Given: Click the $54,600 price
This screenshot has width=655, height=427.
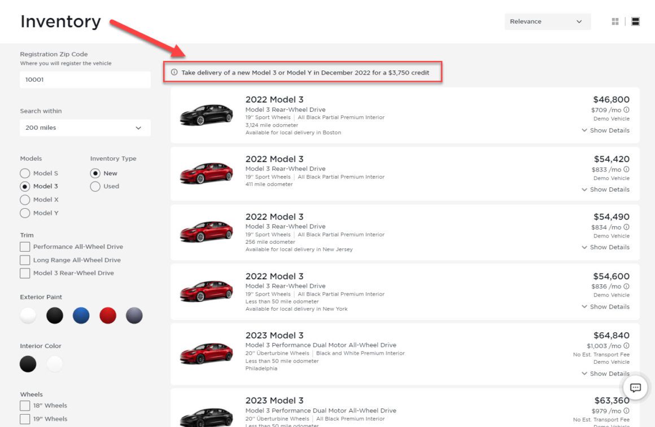Looking at the screenshot, I should pyautogui.click(x=611, y=276).
